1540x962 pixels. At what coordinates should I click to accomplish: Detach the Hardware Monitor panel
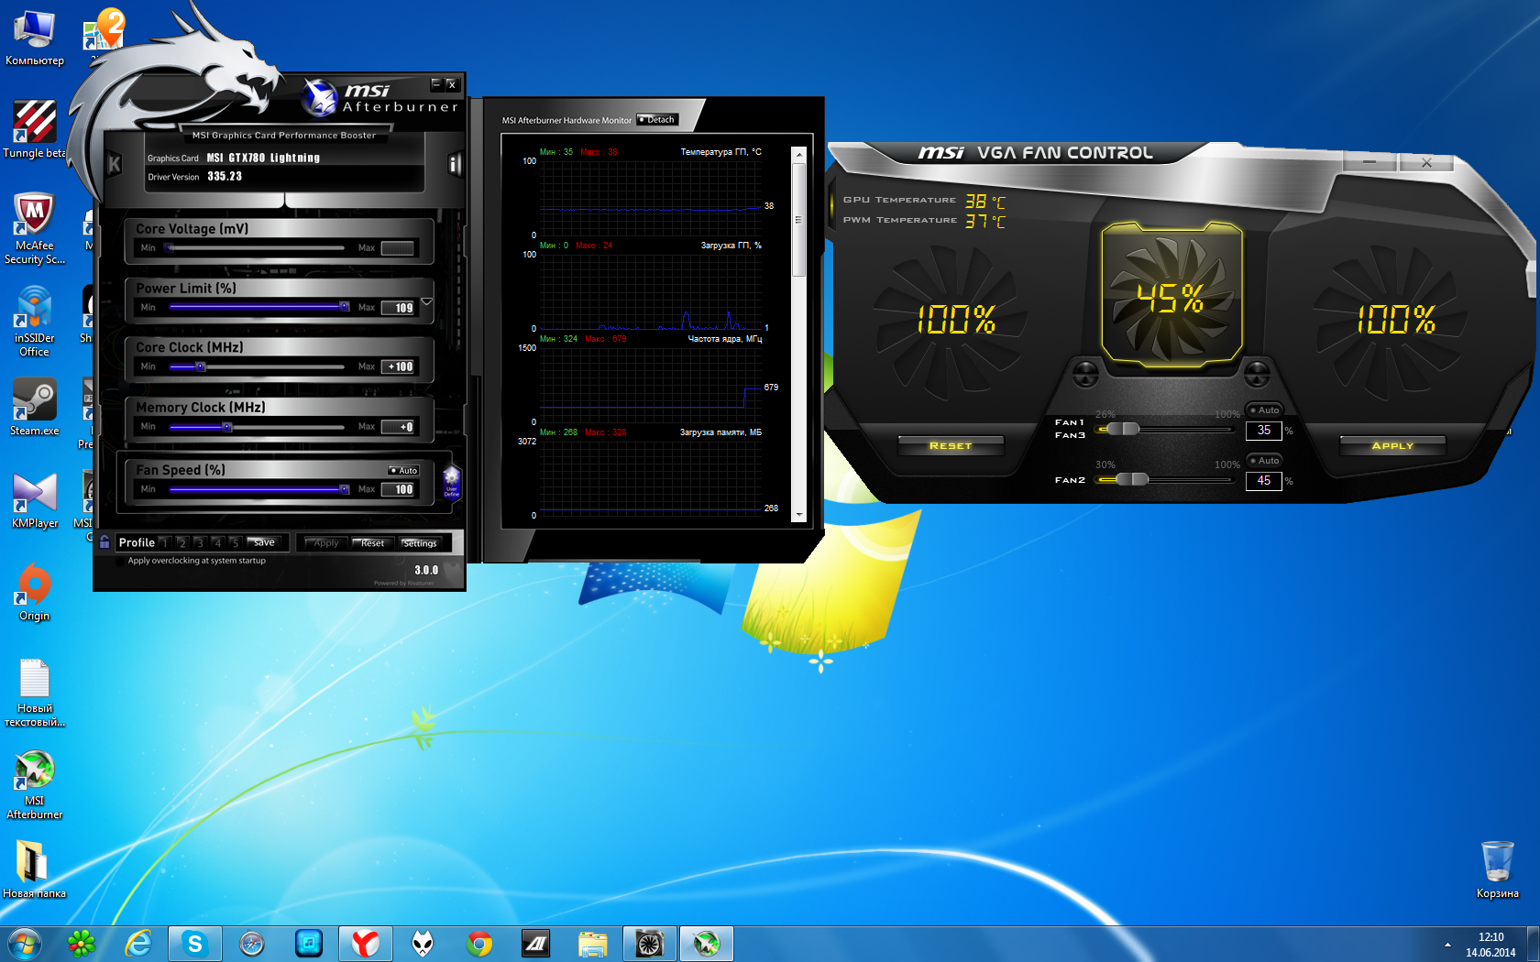point(657,120)
